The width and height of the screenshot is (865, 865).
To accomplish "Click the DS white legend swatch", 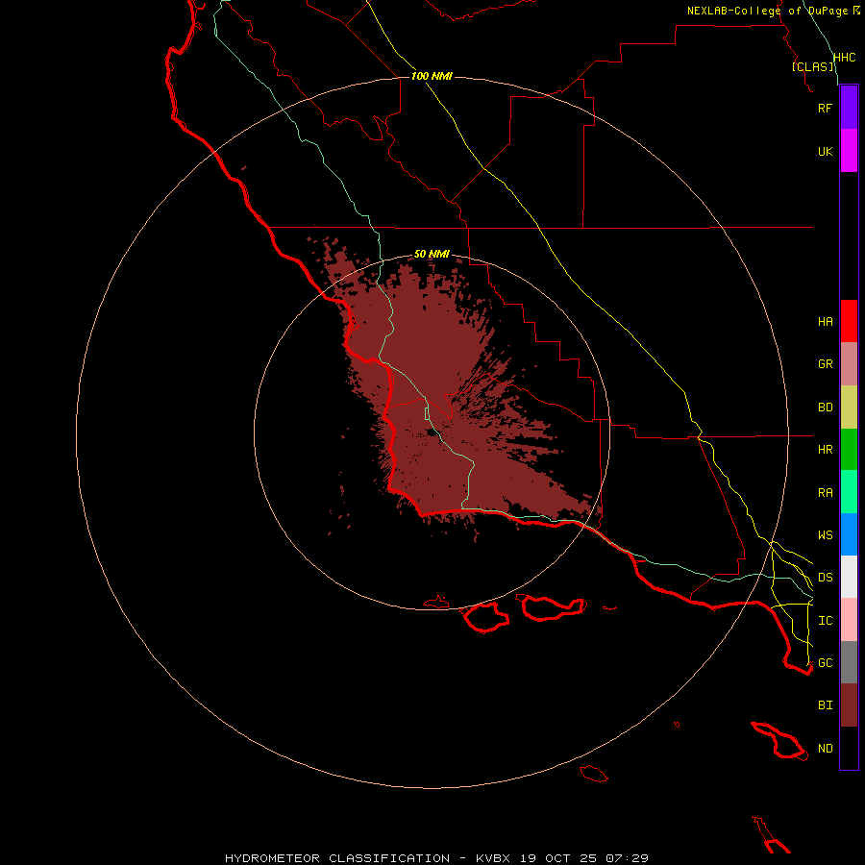I will pyautogui.click(x=849, y=577).
